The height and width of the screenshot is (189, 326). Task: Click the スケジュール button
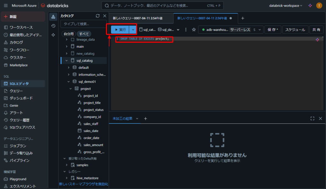[x=295, y=30]
